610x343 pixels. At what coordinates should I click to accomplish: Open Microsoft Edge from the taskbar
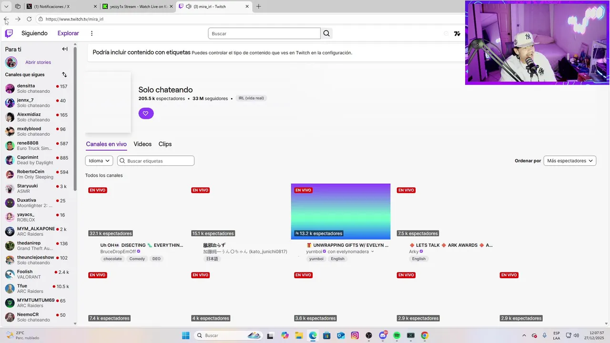[x=313, y=335]
